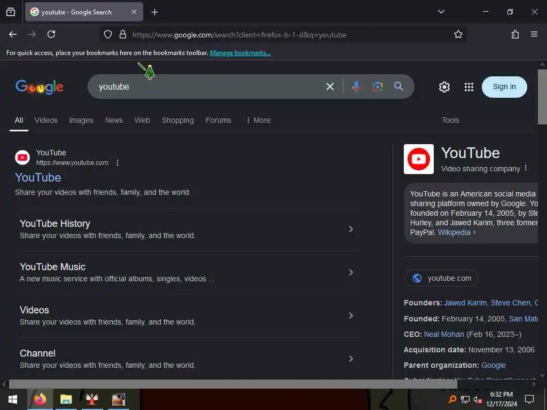Open three-dot menu next to Video sharing company
The height and width of the screenshot is (410, 547).
point(526,168)
